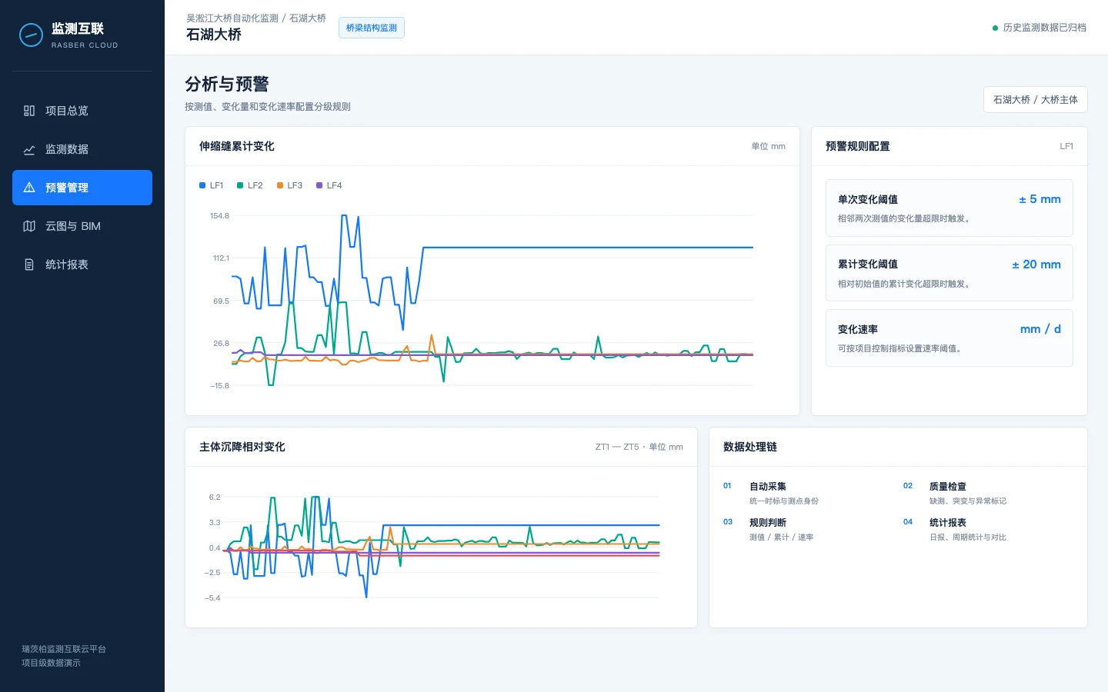Open 单次变化阈值 rule card
The image size is (1108, 692).
(x=949, y=208)
